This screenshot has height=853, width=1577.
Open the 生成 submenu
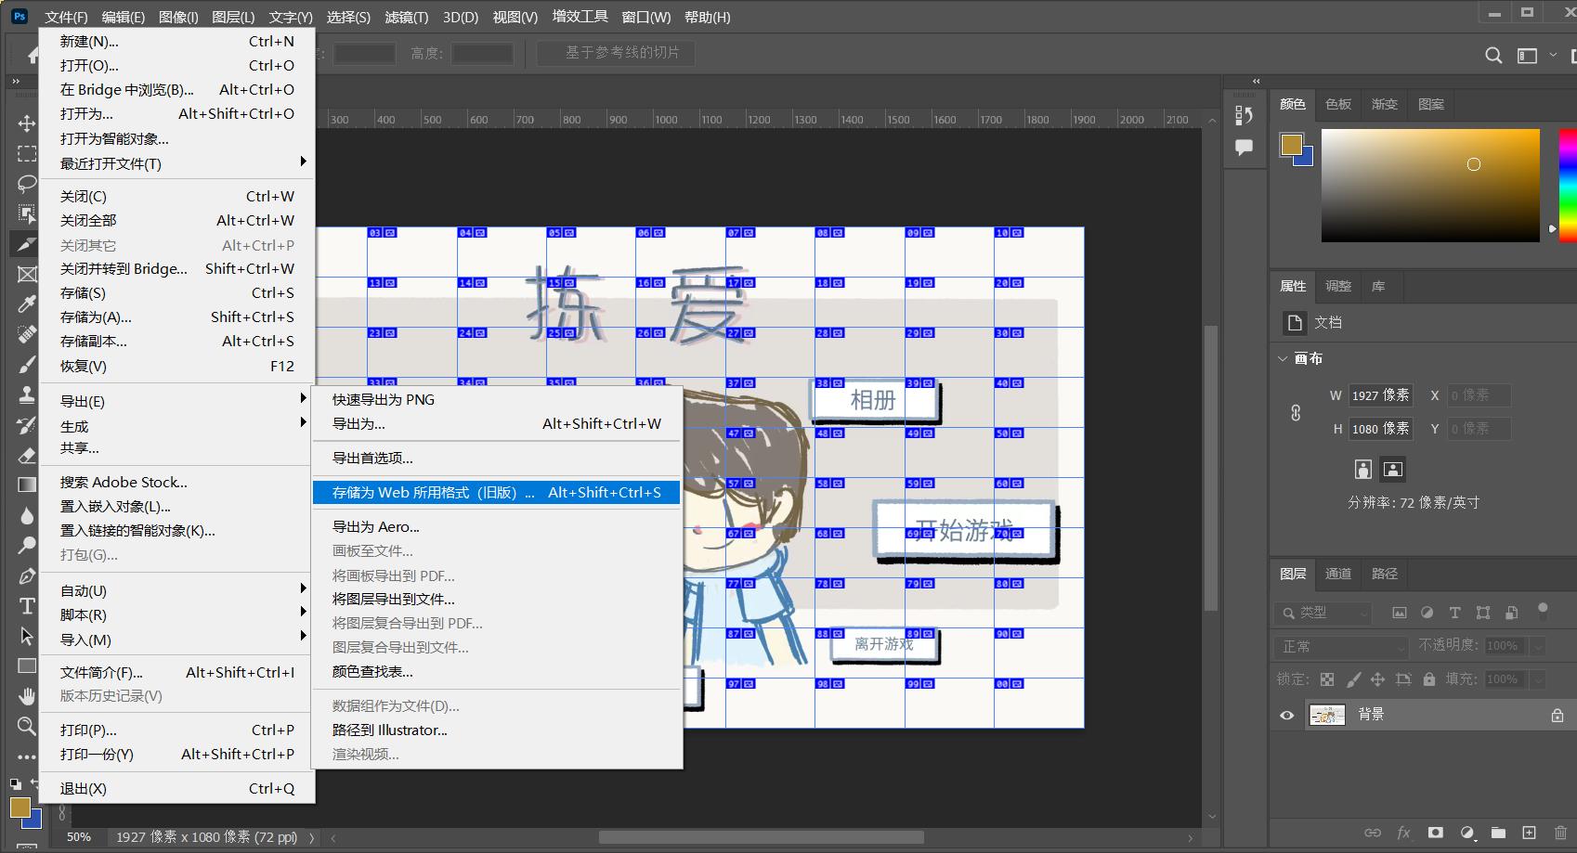[176, 426]
